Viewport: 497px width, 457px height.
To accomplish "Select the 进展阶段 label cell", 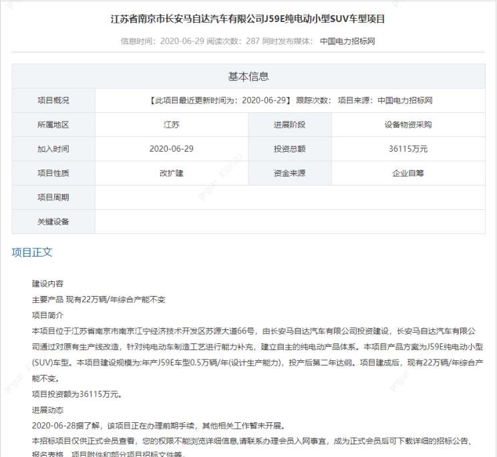I will (290, 124).
